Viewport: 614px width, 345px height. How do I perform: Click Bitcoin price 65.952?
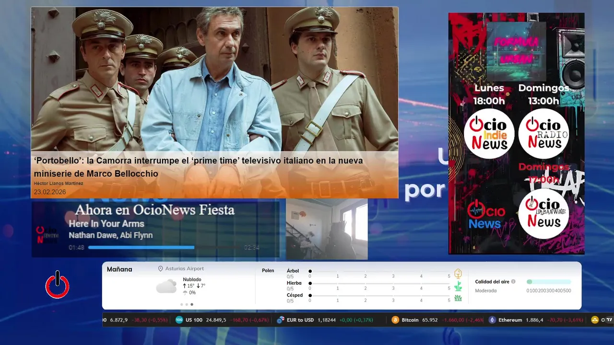(430, 320)
